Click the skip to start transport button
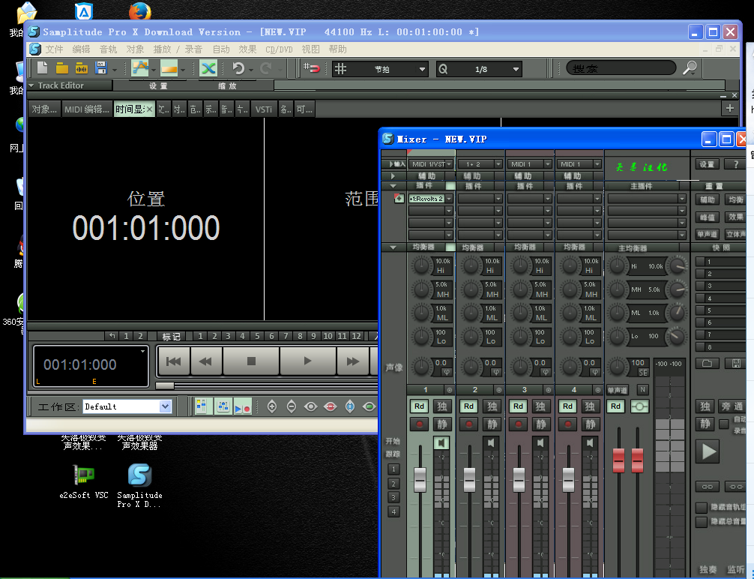 click(x=174, y=361)
